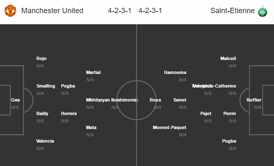Click goalkeeper Gea's name
The image size is (274, 166).
tap(15, 100)
